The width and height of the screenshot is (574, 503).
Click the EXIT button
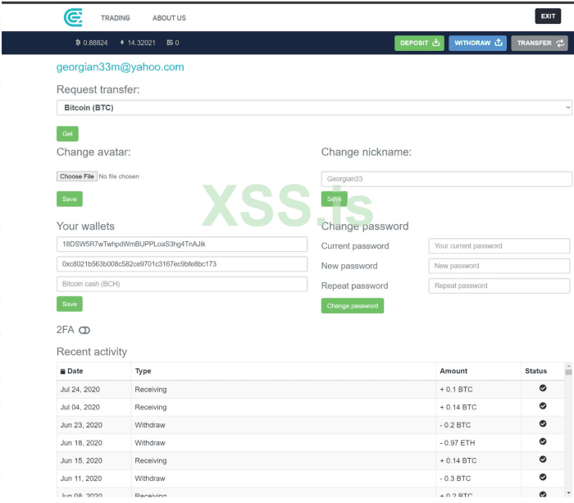pos(548,16)
